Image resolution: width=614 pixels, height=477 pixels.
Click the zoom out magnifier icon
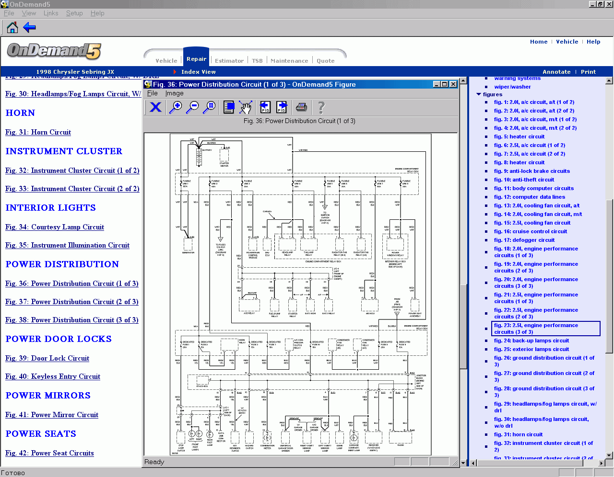[192, 107]
